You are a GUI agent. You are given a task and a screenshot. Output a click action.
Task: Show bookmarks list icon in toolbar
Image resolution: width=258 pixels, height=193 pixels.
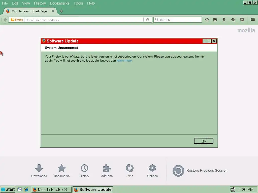[x=215, y=20]
